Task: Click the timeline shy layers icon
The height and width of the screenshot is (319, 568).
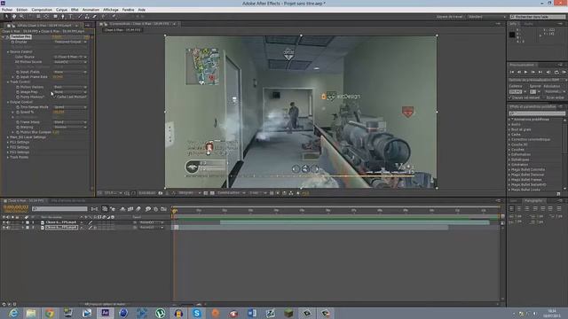Action: click(x=122, y=209)
